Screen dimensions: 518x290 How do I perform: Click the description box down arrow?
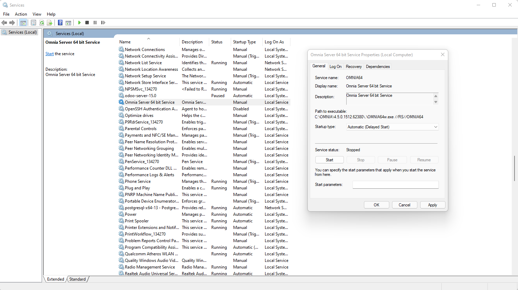tap(436, 102)
